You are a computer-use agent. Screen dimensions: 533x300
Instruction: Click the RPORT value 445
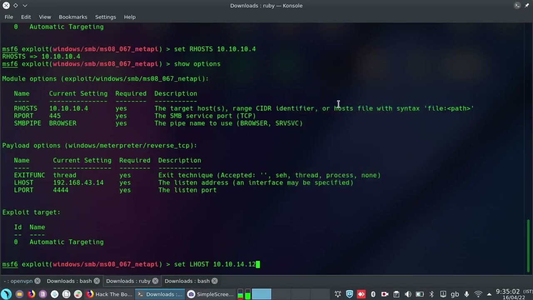click(x=55, y=116)
